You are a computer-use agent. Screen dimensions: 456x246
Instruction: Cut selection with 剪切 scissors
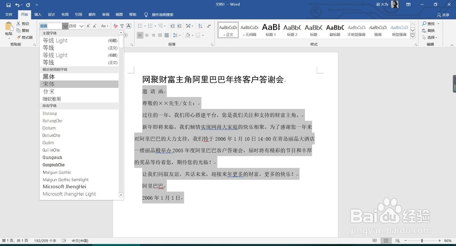(x=23, y=24)
